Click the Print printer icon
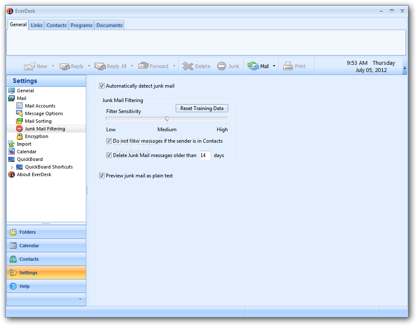This screenshot has width=417, height=326. 288,66
